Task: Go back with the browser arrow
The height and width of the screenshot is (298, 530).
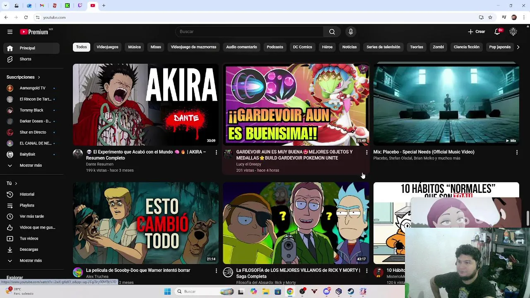Action: (6, 17)
